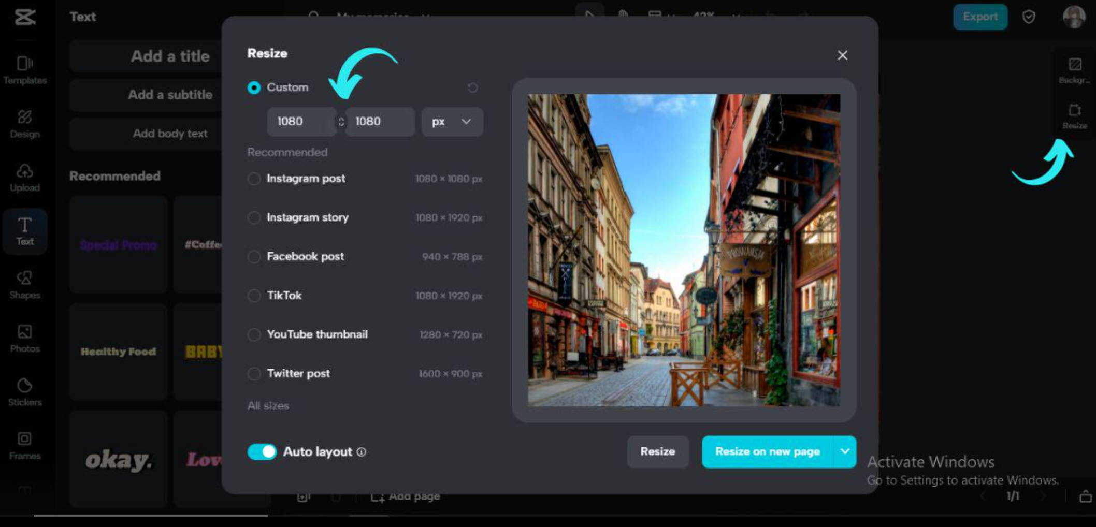Toggle the Auto layout switch

point(262,452)
